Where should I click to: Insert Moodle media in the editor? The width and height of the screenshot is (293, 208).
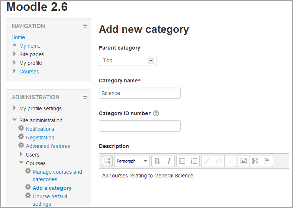pyautogui.click(x=255, y=161)
